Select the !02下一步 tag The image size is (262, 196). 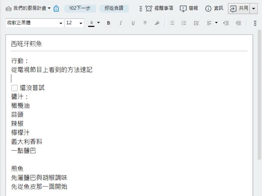click(80, 8)
